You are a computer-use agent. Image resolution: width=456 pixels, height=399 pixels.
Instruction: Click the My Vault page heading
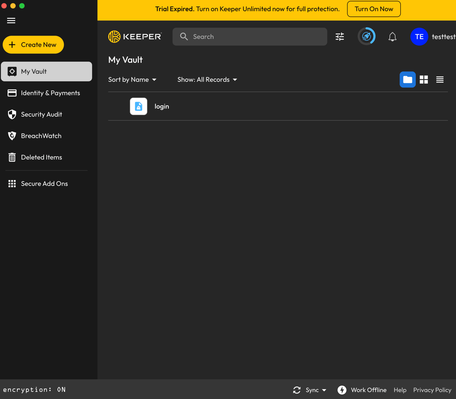click(x=125, y=60)
